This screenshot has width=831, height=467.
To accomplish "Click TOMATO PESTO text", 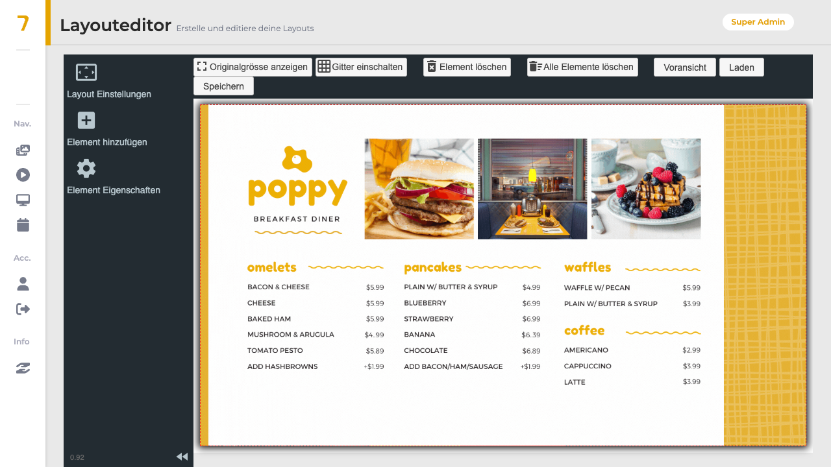I will [x=275, y=350].
